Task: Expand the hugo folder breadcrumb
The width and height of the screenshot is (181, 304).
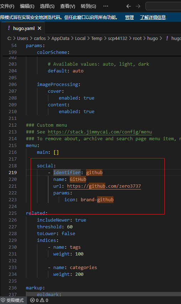Action: (153, 39)
